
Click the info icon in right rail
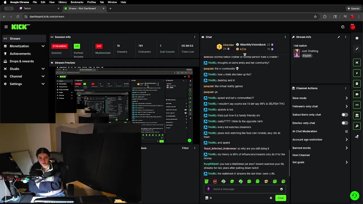click(357, 38)
